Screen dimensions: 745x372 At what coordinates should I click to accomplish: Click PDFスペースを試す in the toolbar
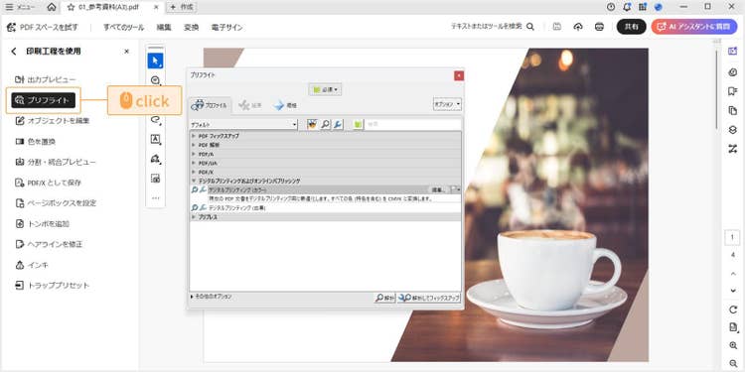[x=43, y=27]
